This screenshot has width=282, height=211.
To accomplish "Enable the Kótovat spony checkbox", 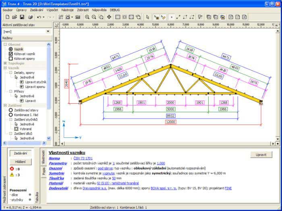I will [x=10, y=59].
